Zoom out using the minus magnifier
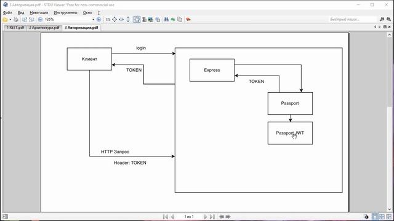This screenshot has height=221, width=394. (x=40, y=19)
